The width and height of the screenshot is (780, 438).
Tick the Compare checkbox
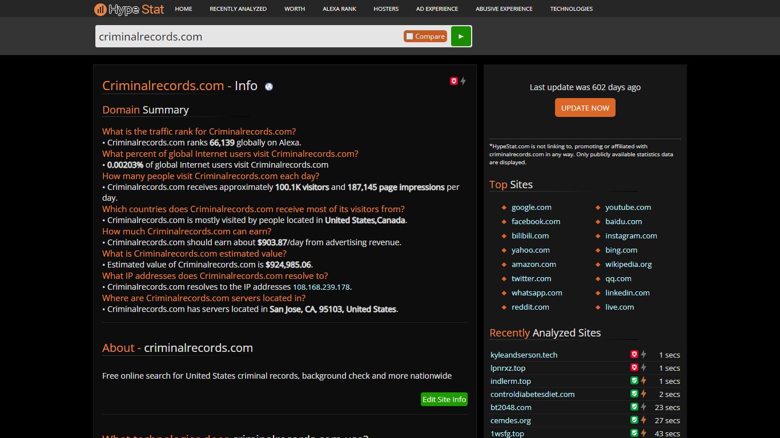pos(409,36)
